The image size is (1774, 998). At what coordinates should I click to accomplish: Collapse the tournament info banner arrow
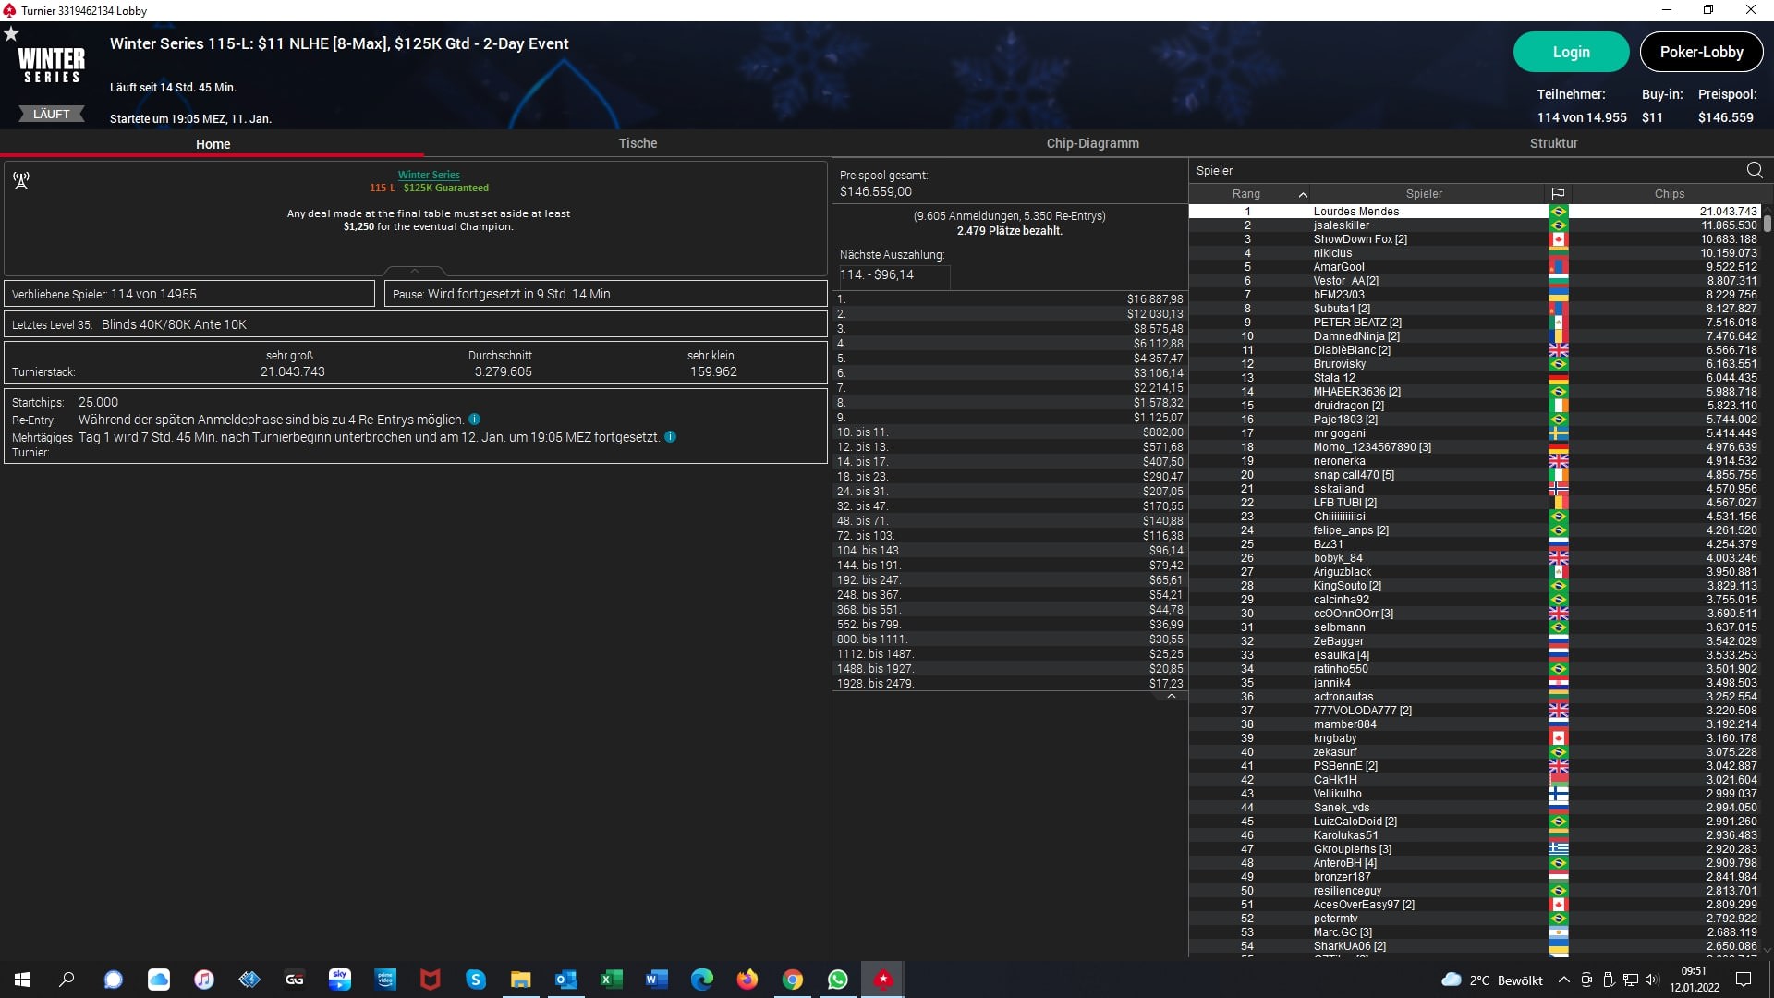pyautogui.click(x=414, y=271)
